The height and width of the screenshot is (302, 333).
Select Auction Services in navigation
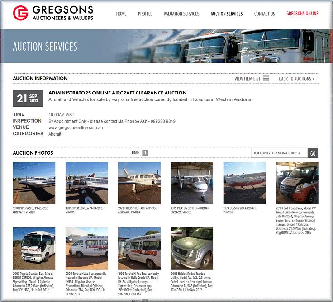[227, 14]
